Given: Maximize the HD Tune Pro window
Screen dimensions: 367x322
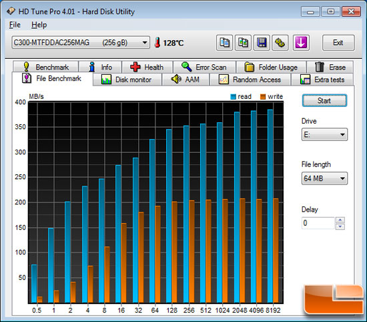Looking at the screenshot, I should click(331, 11).
